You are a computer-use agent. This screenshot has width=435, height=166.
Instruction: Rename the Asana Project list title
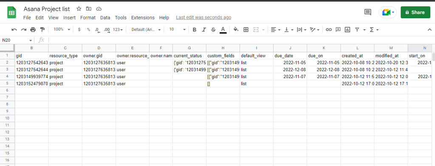click(47, 9)
